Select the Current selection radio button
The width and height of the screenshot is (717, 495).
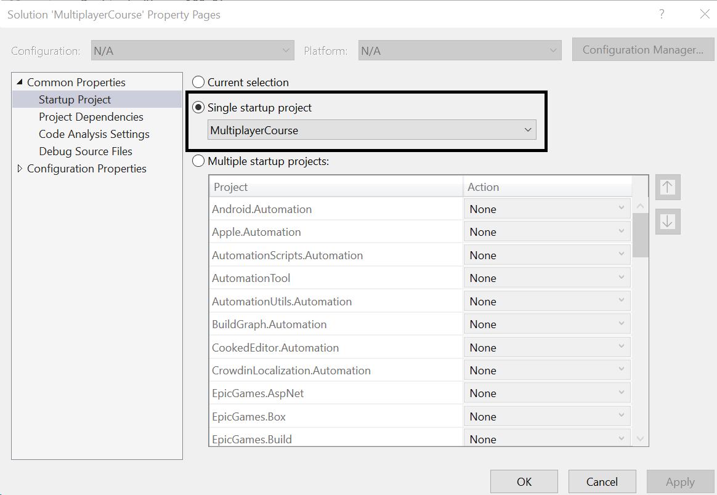point(198,82)
